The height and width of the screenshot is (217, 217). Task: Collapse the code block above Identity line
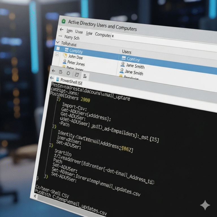[54, 127]
